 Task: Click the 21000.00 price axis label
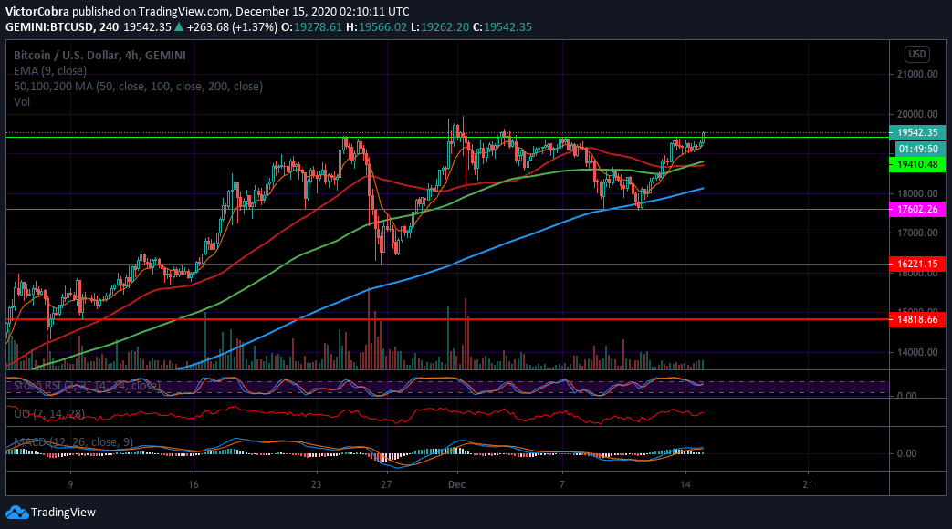point(916,74)
